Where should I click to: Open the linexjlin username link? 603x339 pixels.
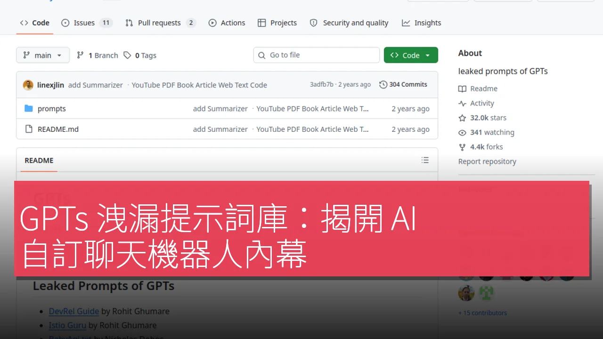click(x=50, y=85)
